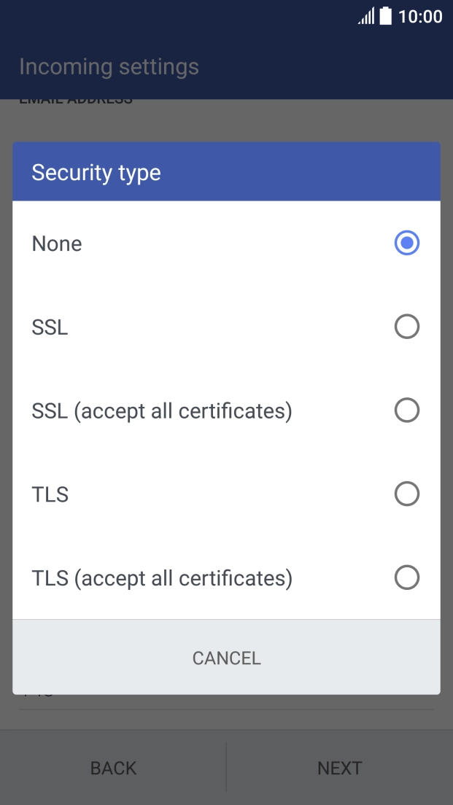This screenshot has height=805, width=453.
Task: Tap the TLS radio button circle
Action: click(407, 494)
